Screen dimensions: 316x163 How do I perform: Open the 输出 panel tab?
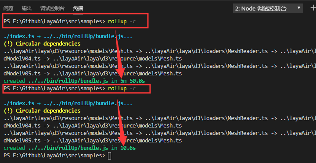coord(27,8)
